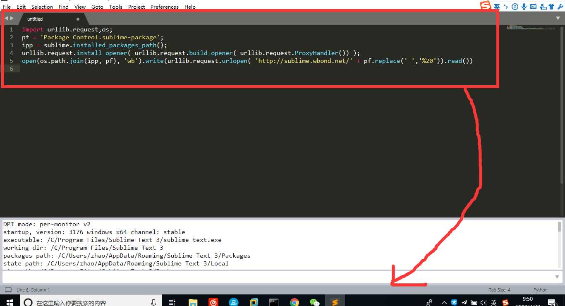Open the Edit menu

[21, 7]
